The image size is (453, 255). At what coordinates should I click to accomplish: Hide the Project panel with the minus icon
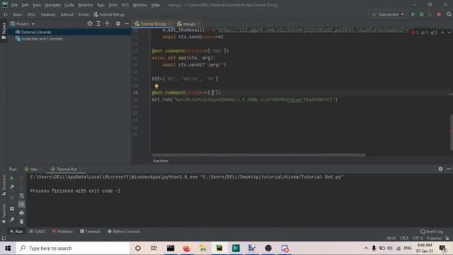click(127, 23)
